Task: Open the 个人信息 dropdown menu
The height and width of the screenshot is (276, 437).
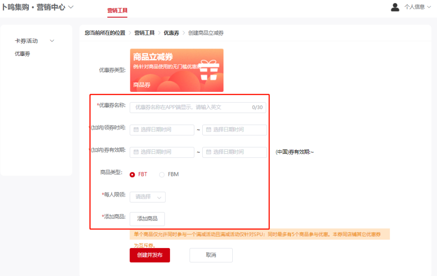Action: 415,7
